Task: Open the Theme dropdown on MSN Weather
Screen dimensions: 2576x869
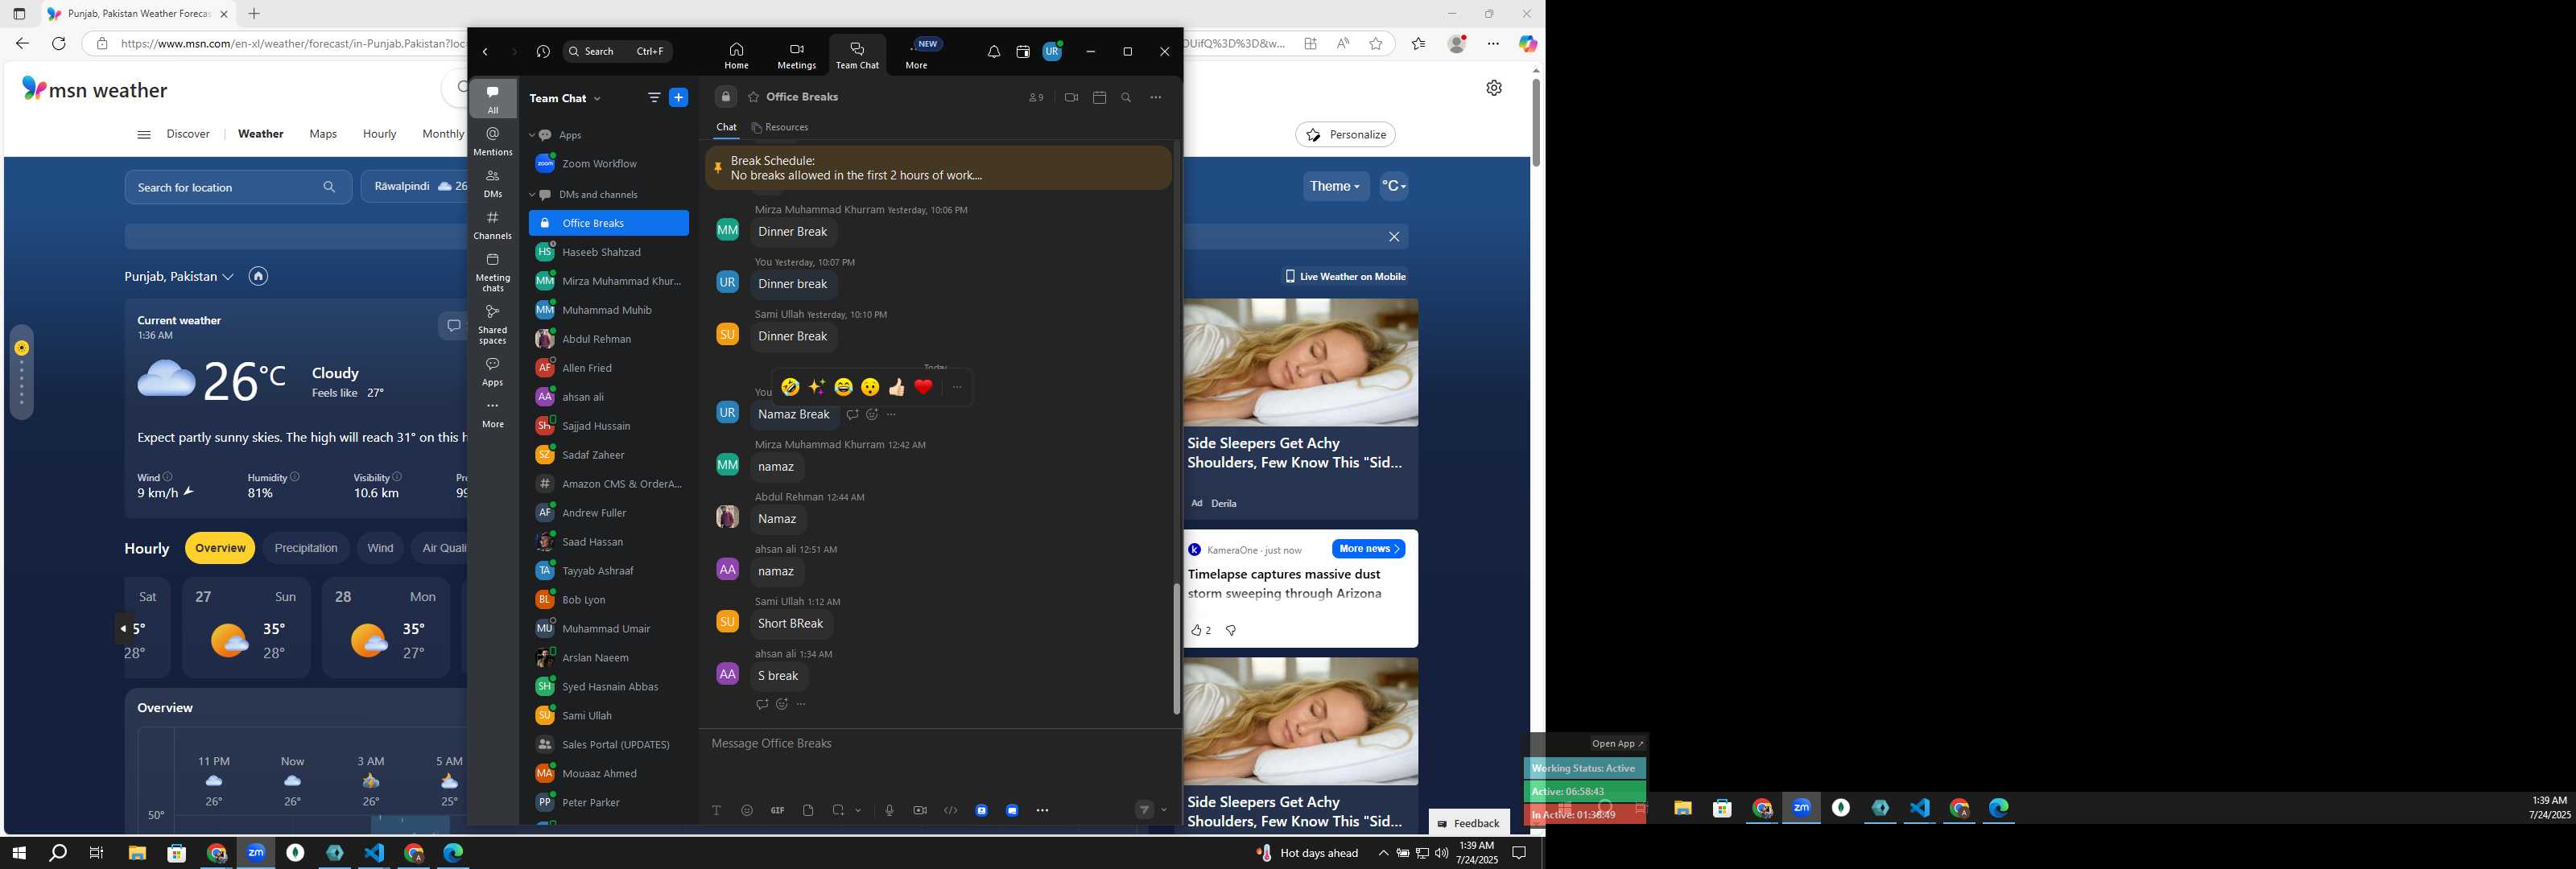Action: click(x=1335, y=186)
